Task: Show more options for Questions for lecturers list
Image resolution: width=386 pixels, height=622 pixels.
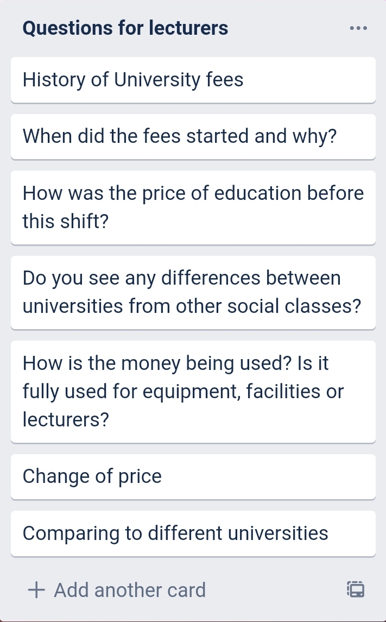Action: 358,28
